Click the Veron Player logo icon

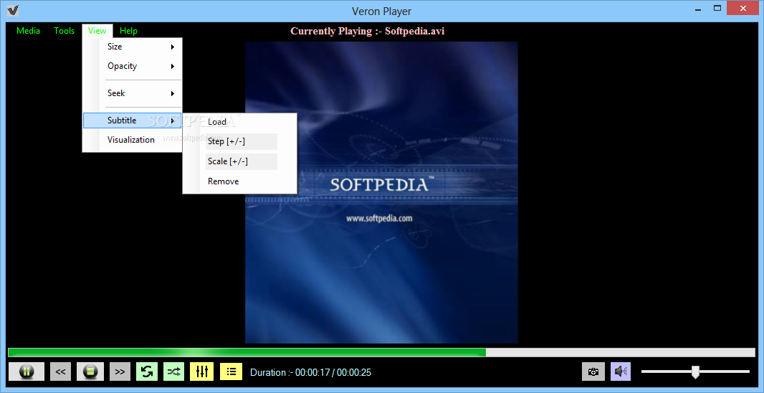[x=14, y=10]
